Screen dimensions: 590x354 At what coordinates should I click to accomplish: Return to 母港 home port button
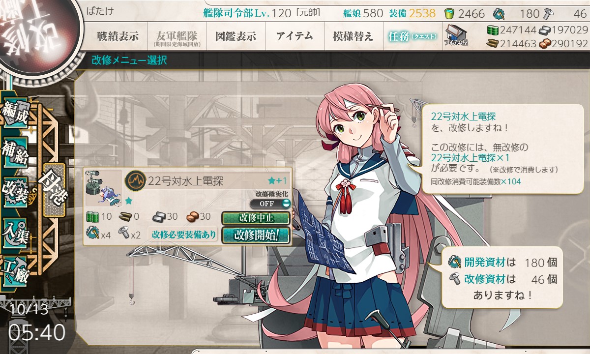[x=54, y=190]
